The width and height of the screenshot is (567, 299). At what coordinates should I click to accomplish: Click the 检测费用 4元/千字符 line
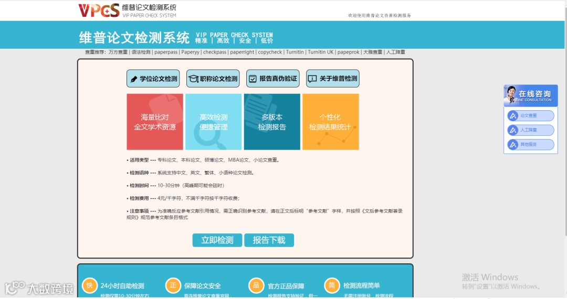pyautogui.click(x=183, y=198)
